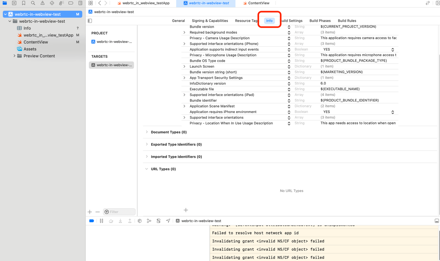This screenshot has height=261, width=440.
Task: Open the Debug View Hierarchy tool
Action: tap(140, 221)
